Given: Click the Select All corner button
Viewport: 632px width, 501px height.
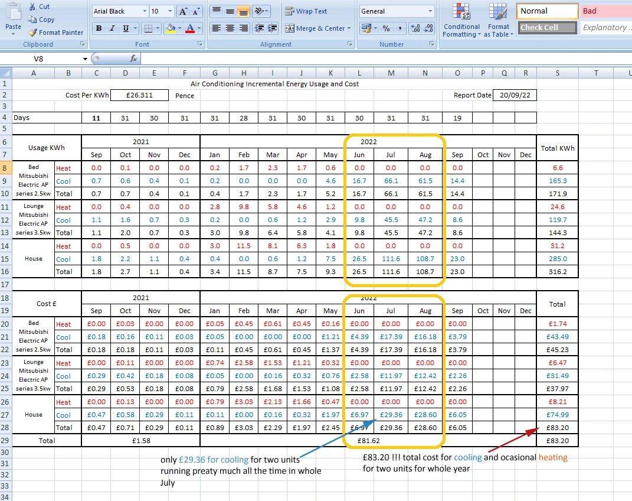Looking at the screenshot, I should point(6,73).
